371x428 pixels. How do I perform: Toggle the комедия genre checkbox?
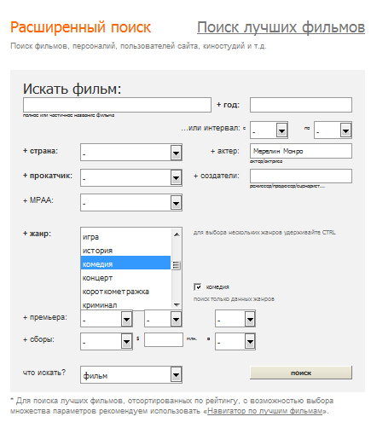[x=198, y=286]
